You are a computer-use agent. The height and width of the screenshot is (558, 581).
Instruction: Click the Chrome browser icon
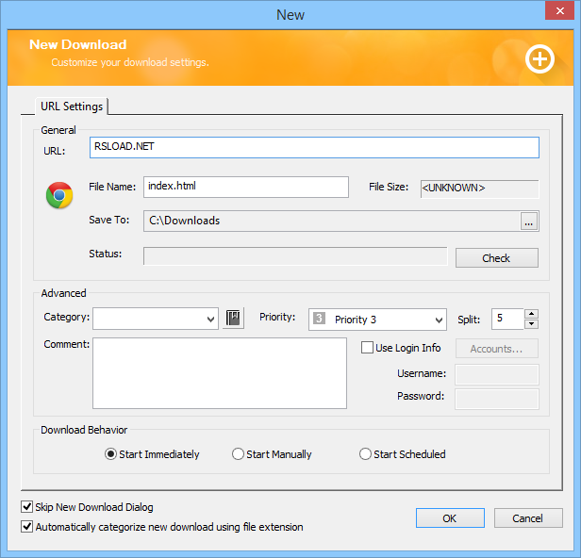(59, 195)
